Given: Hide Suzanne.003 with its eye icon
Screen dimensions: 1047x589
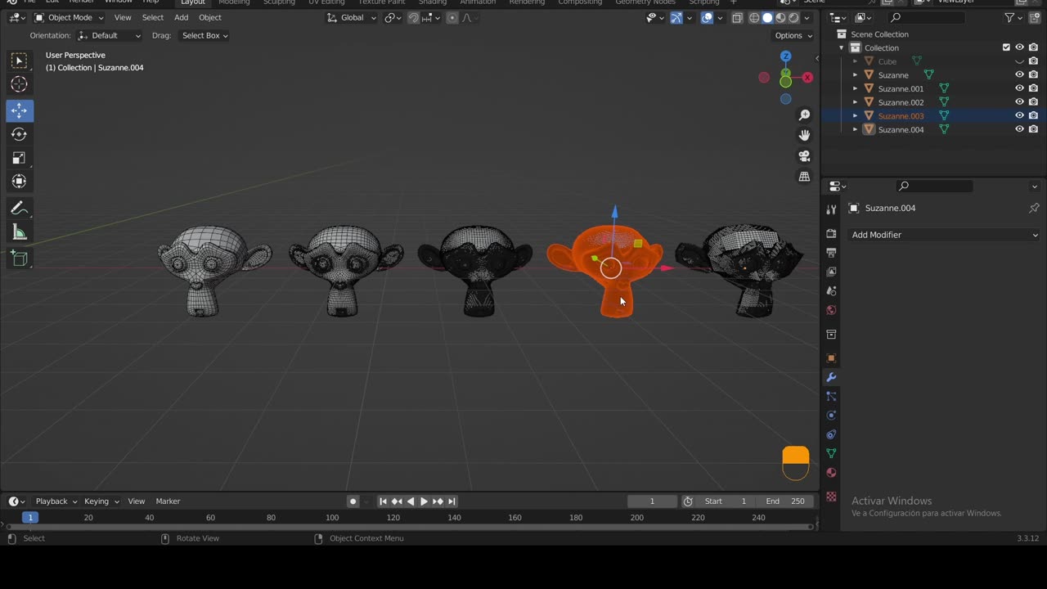Looking at the screenshot, I should 1019,115.
